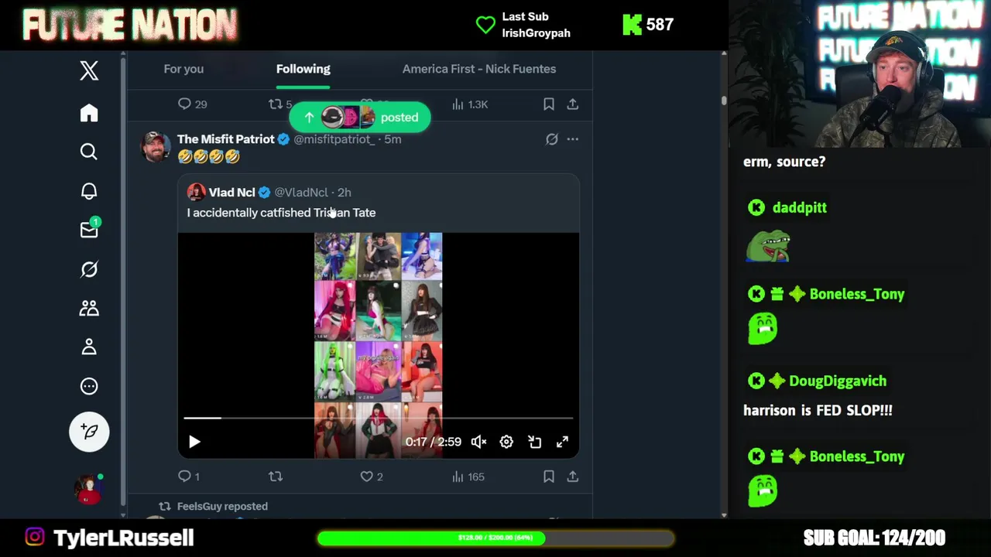Toggle picture-in-picture on video

tap(534, 442)
